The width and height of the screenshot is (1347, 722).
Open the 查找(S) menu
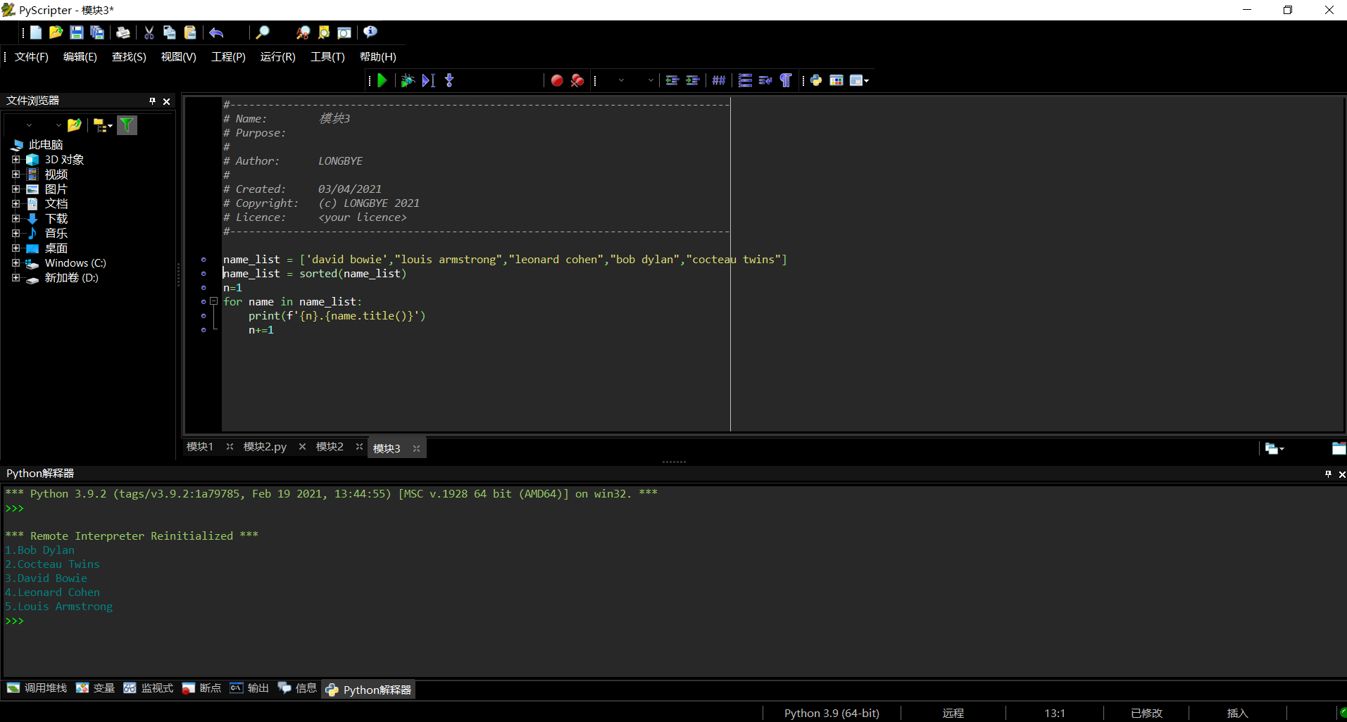pyautogui.click(x=129, y=57)
